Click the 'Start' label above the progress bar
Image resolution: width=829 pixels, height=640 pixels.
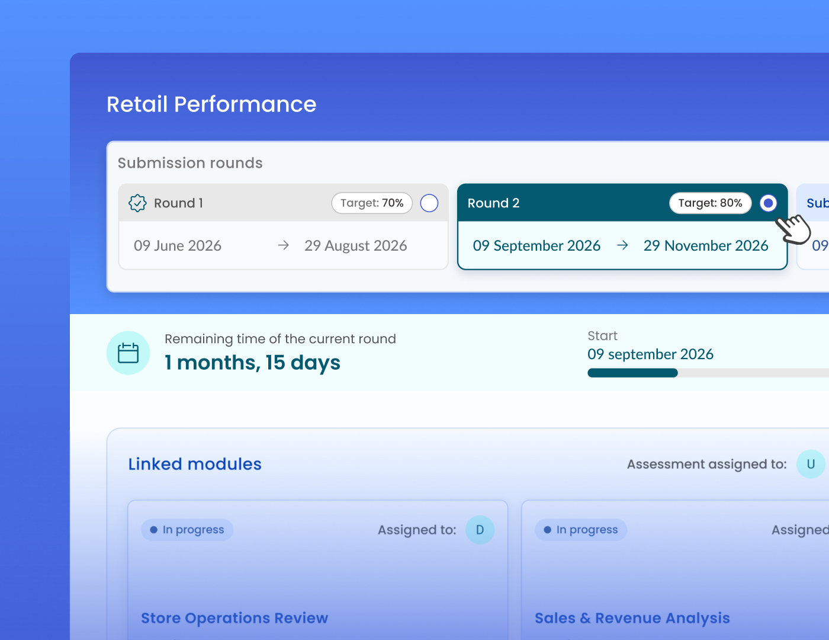click(602, 336)
